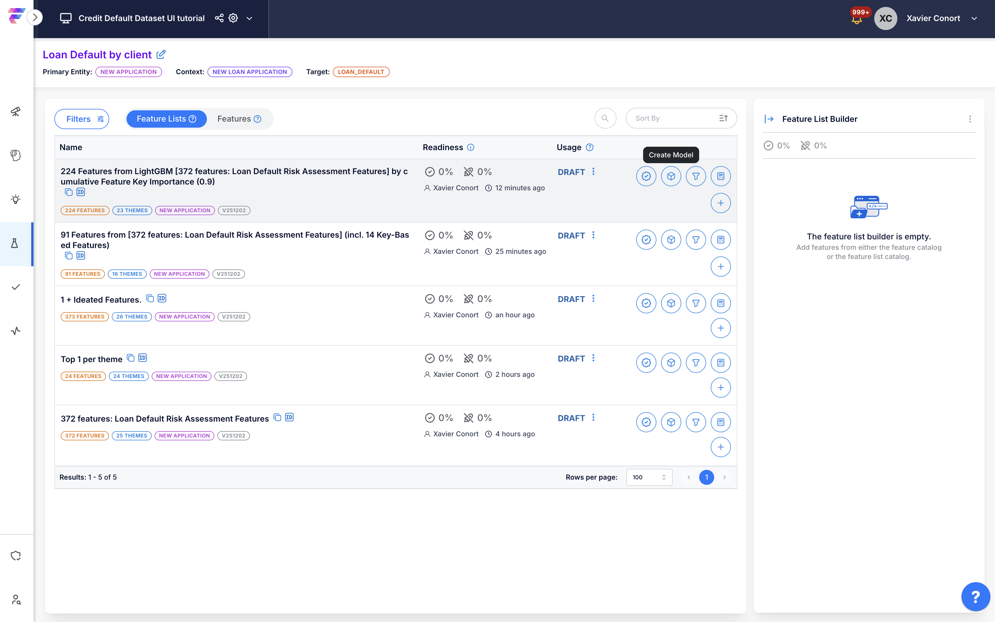This screenshot has width=995, height=622.
Task: Open catalog dropdown chevron beside settings gear
Action: click(249, 18)
